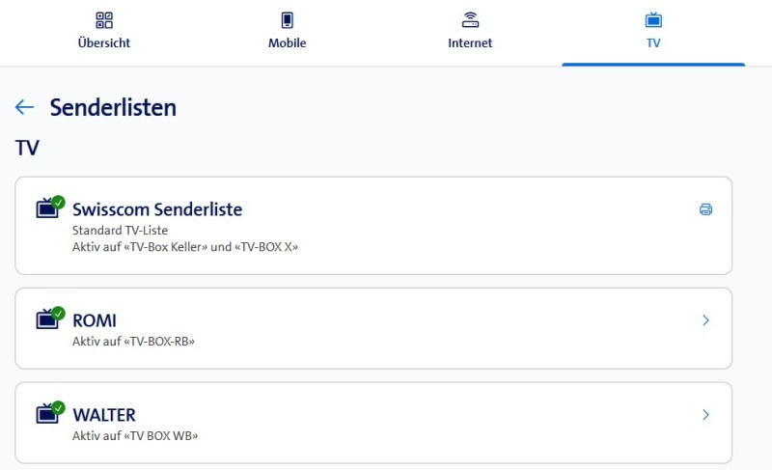
Task: Open the Internet tab
Action: pos(470,43)
